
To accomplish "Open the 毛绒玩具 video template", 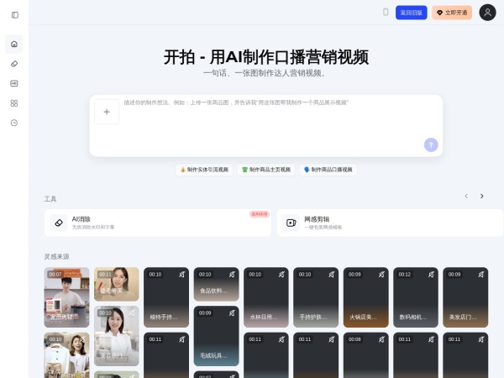I will 217,336.
